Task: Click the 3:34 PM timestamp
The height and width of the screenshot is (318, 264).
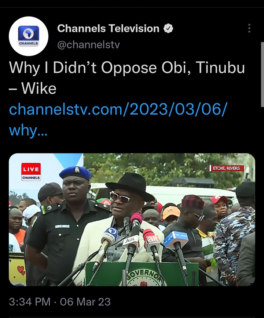Action: [x=30, y=301]
